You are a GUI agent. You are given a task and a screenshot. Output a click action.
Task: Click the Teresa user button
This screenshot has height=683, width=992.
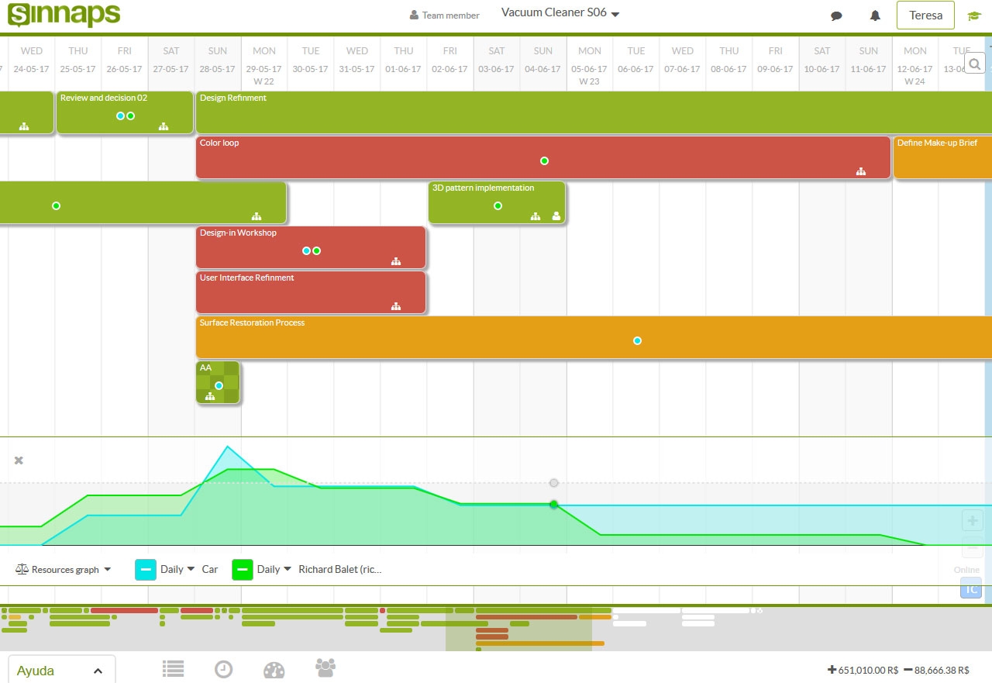pyautogui.click(x=925, y=16)
